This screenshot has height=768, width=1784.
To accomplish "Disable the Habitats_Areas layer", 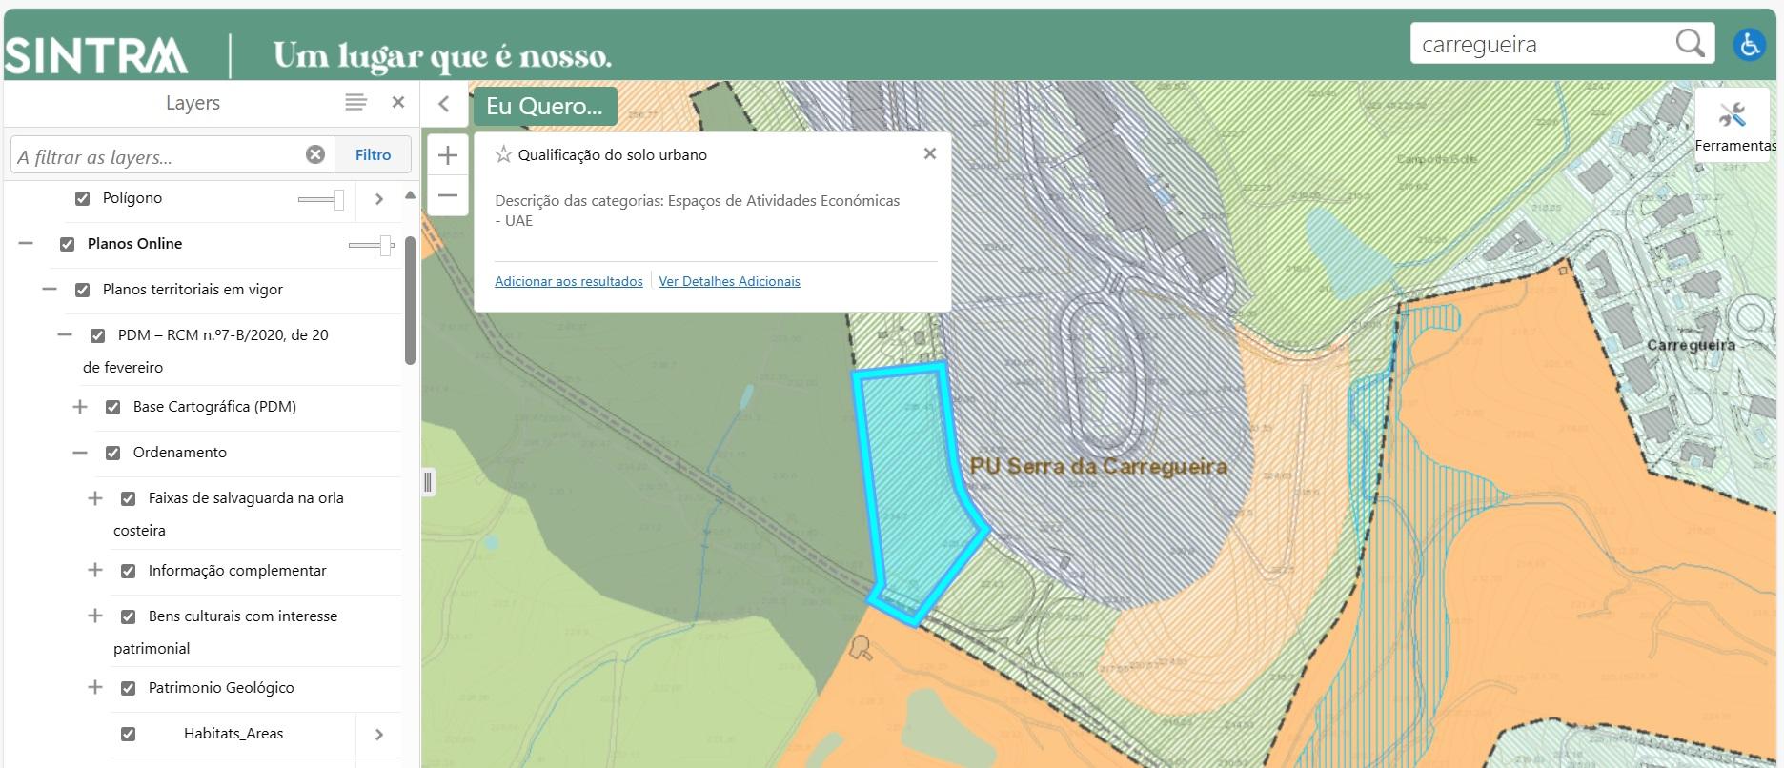I will [129, 734].
